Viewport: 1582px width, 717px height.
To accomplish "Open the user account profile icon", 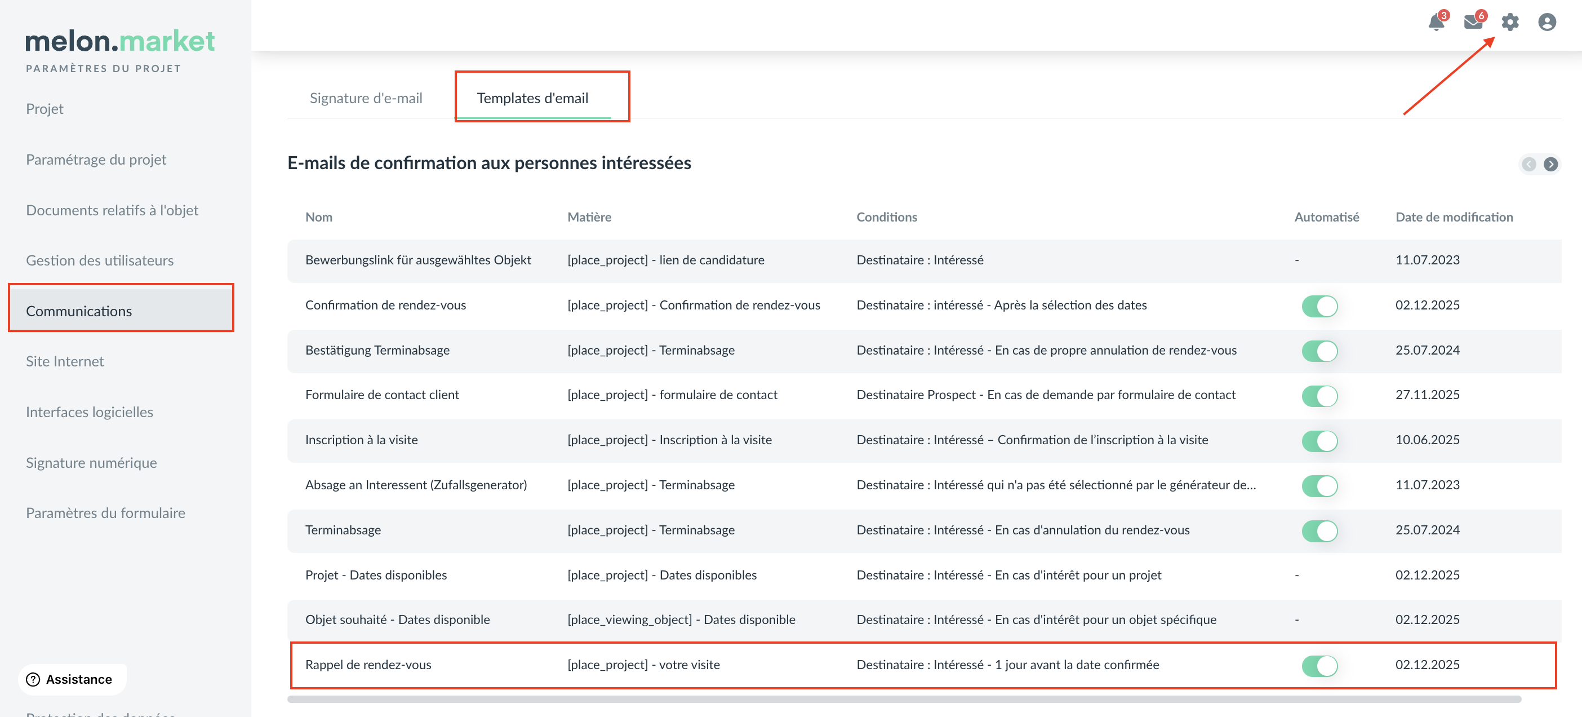I will pos(1547,23).
